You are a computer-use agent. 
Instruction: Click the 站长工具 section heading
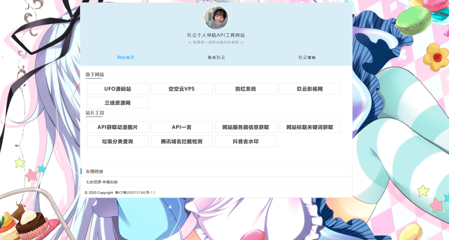[x=95, y=113]
